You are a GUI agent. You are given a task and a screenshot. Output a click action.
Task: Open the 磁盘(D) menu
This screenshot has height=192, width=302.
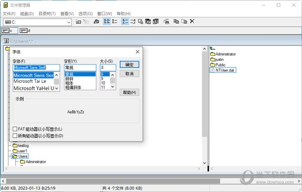tap(27, 14)
